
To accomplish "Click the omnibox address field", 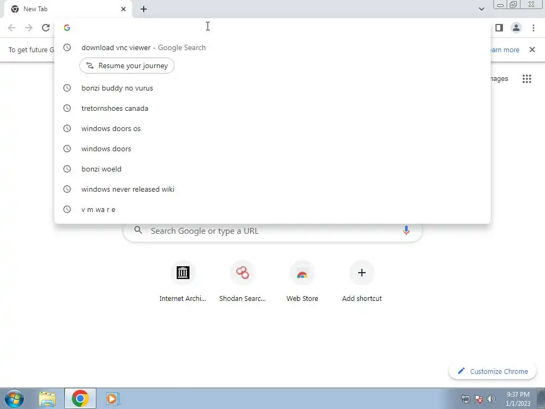I will pos(272,28).
